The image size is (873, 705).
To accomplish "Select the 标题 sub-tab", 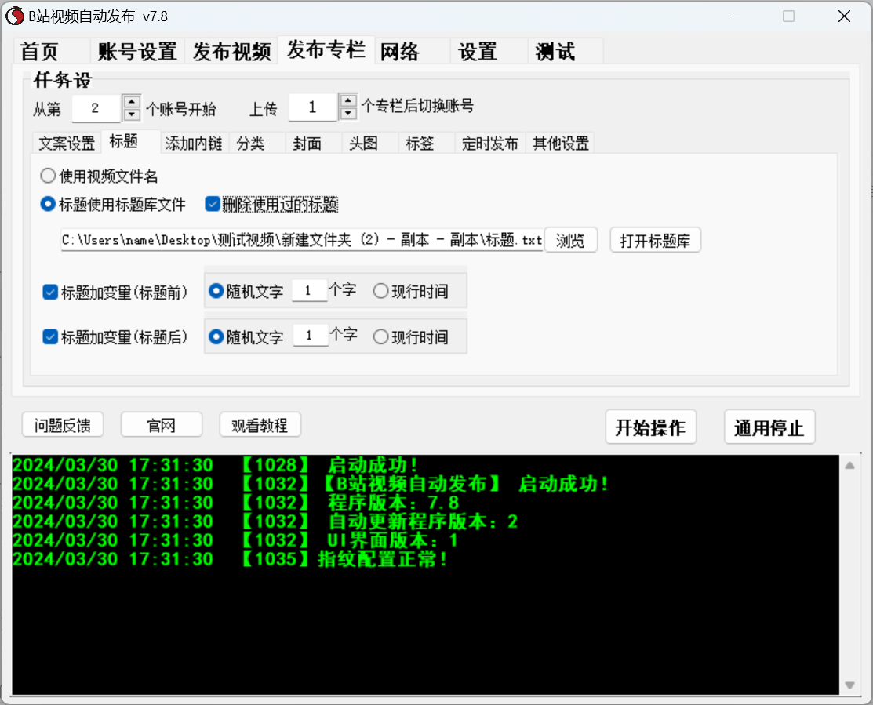I will click(x=132, y=141).
